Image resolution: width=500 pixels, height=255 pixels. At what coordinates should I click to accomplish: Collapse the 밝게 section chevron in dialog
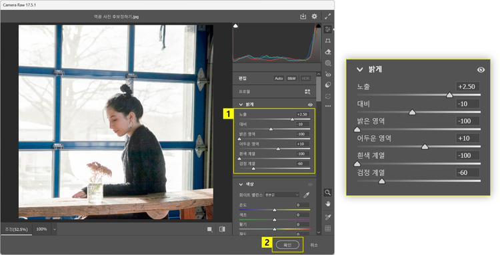tap(241, 105)
